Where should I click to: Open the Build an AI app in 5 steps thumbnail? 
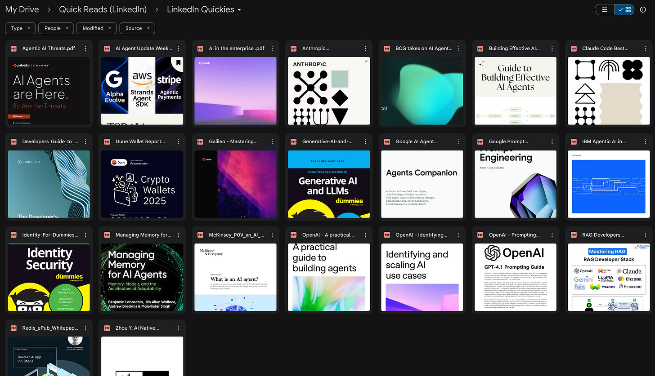click(49, 356)
